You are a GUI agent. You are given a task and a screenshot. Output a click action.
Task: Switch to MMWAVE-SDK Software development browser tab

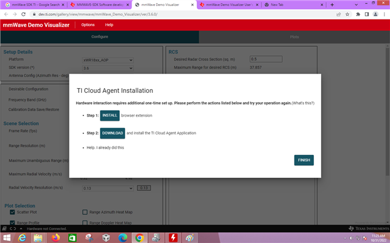pyautogui.click(x=99, y=5)
